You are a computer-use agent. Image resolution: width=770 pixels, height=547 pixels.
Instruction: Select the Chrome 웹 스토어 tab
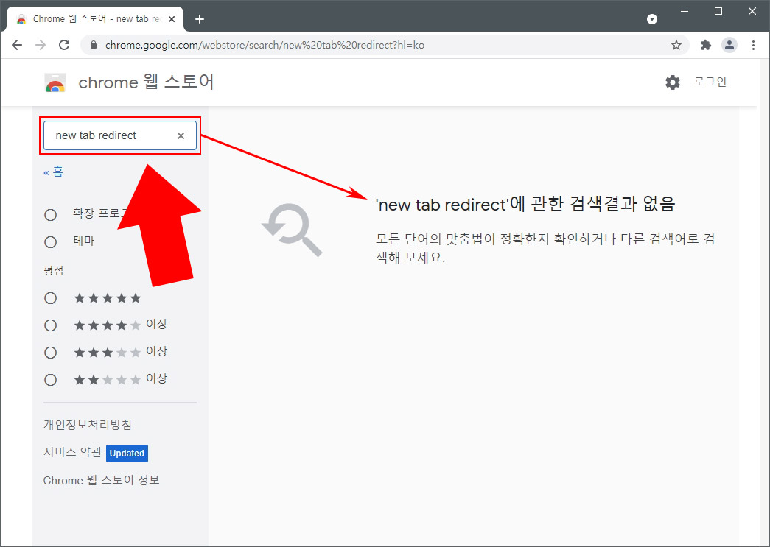click(95, 19)
